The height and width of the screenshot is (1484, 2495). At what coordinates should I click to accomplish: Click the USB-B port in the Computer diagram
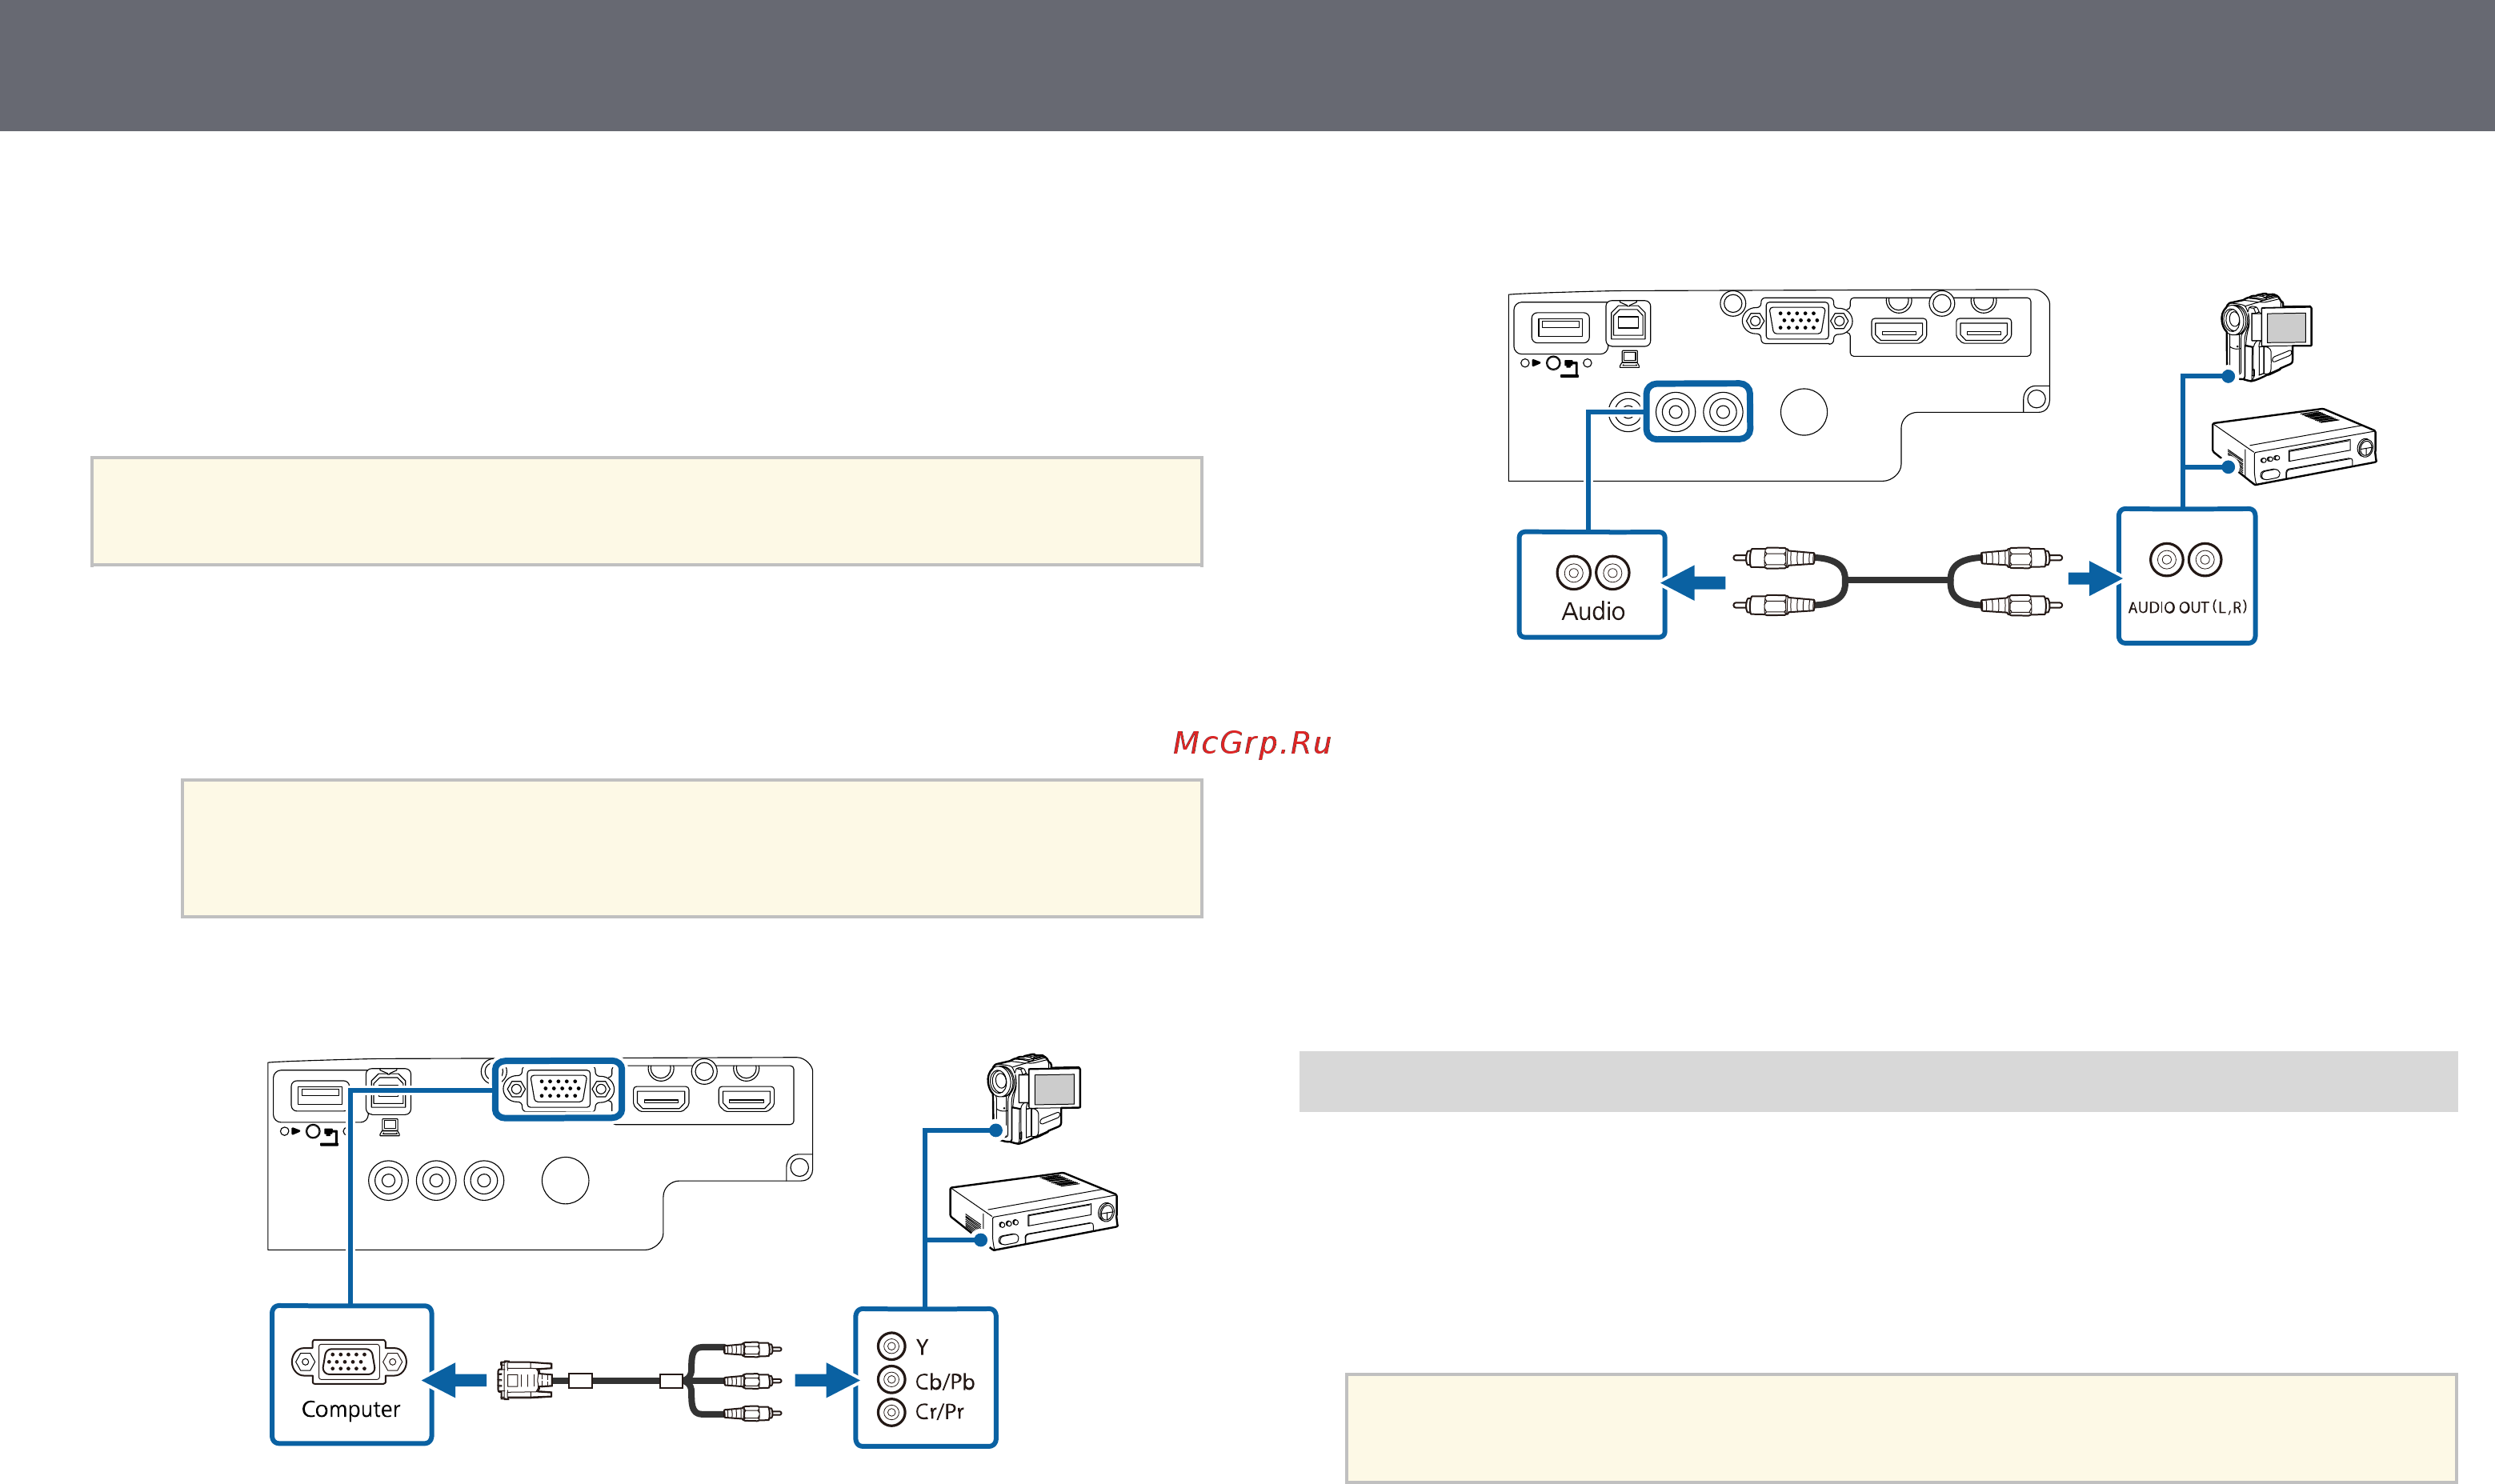coord(389,1091)
